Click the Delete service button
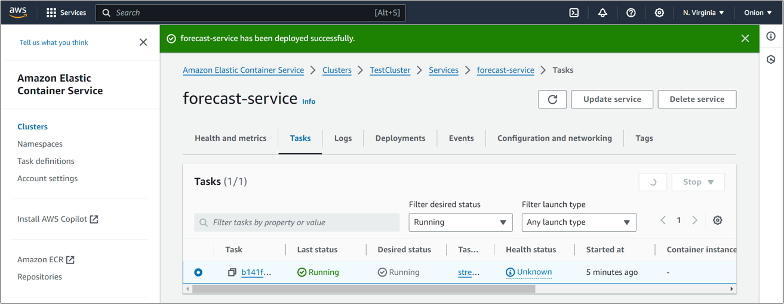This screenshot has height=304, width=784. [x=697, y=100]
